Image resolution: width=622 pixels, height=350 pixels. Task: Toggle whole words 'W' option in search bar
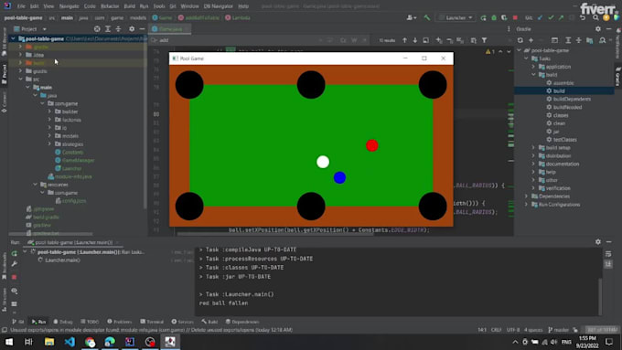(354, 40)
